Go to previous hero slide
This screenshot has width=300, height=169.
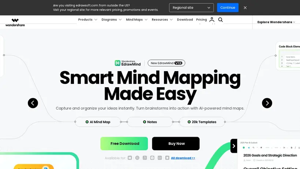point(33,103)
